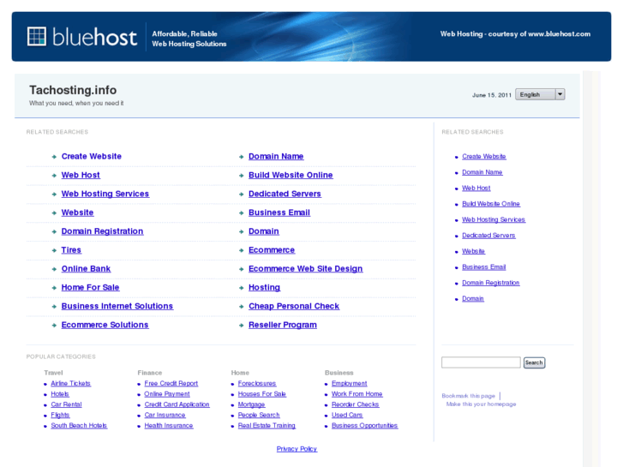The height and width of the screenshot is (467, 623).
Task: Open the Reseller Program link
Action: click(283, 325)
